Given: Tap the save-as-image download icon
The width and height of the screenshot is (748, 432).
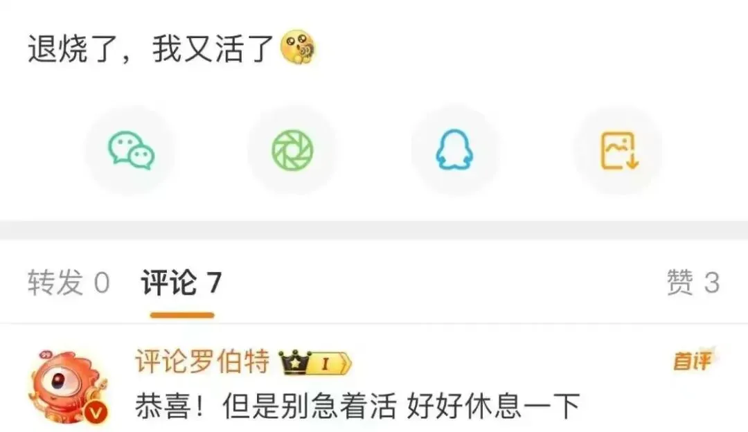Looking at the screenshot, I should coord(618,151).
